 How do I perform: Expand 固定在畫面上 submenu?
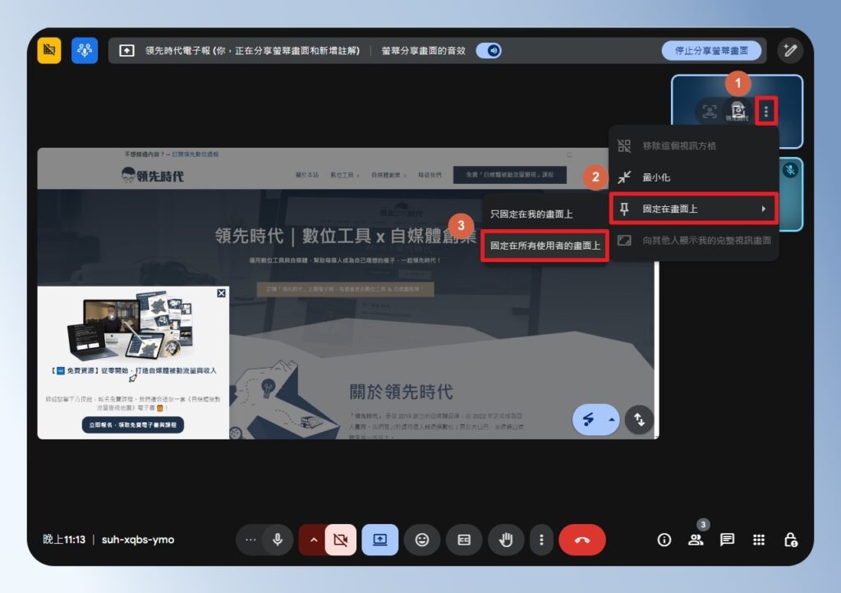pos(693,209)
